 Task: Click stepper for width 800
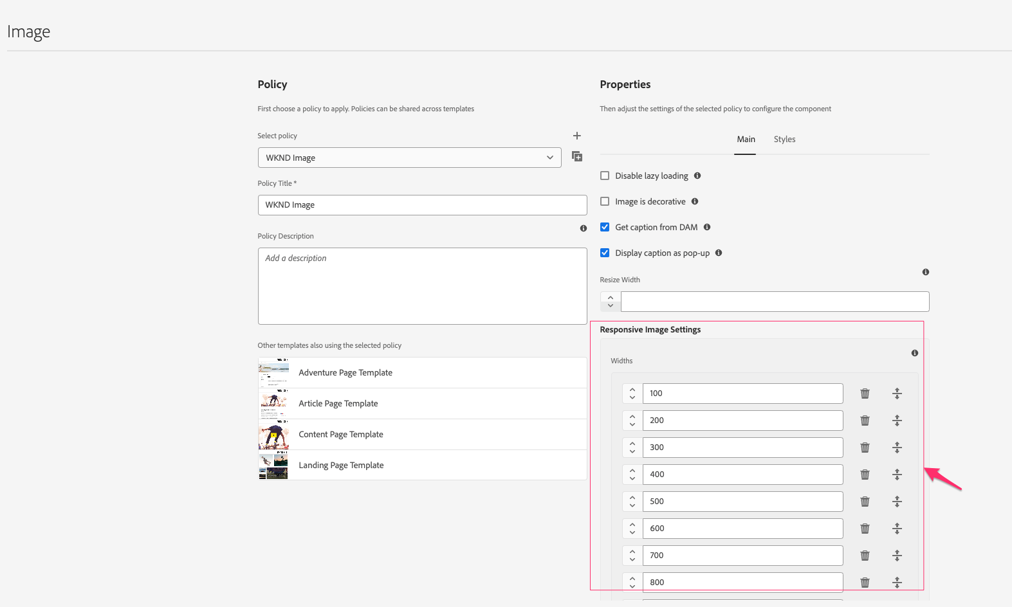[x=632, y=583]
